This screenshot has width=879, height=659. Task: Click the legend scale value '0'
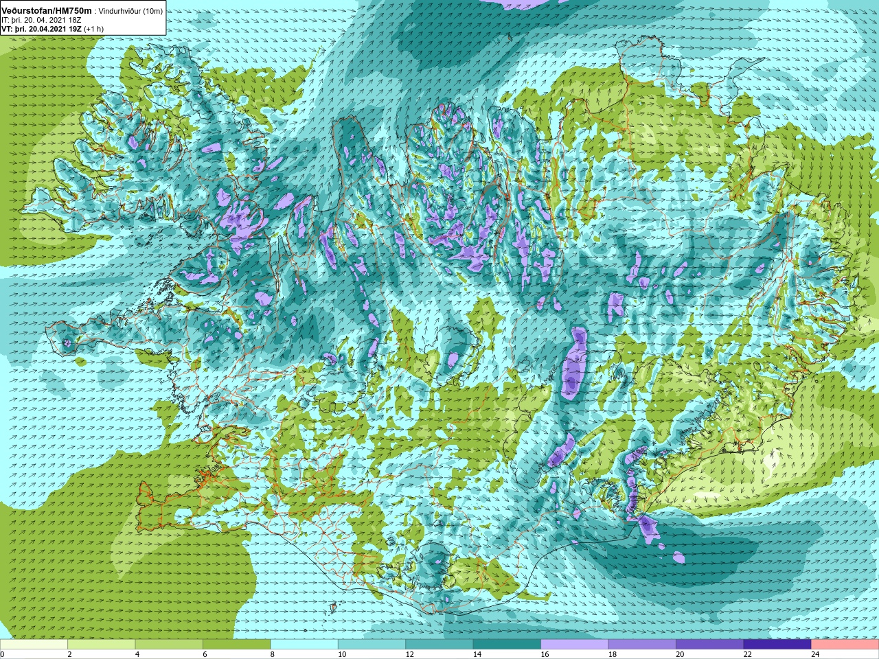click(x=2, y=654)
